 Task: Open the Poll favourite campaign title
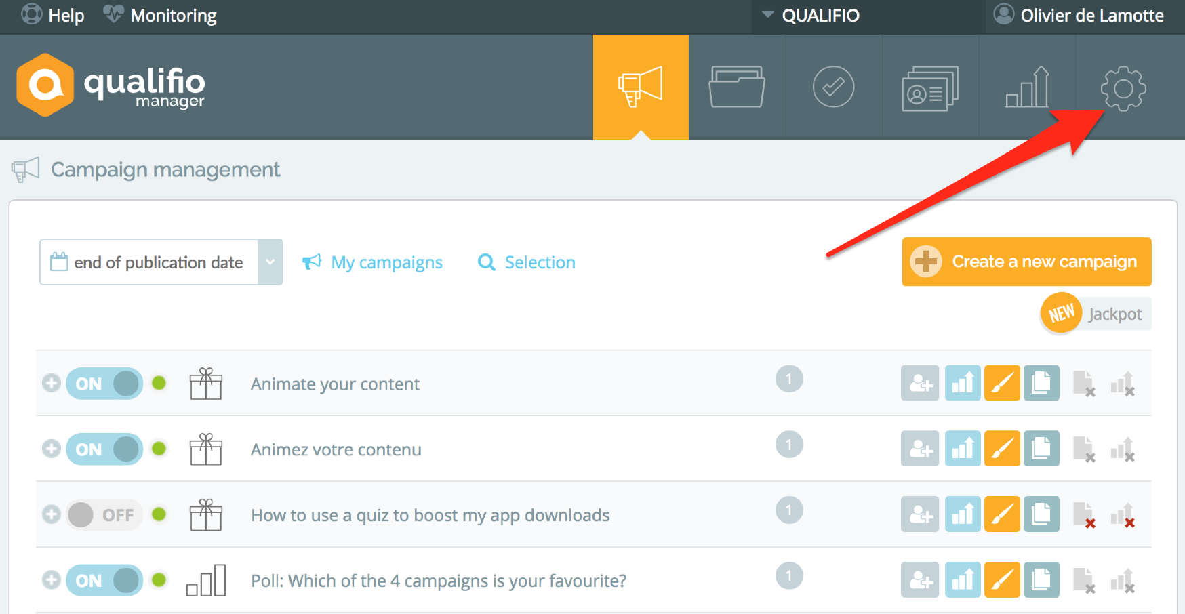coord(439,581)
